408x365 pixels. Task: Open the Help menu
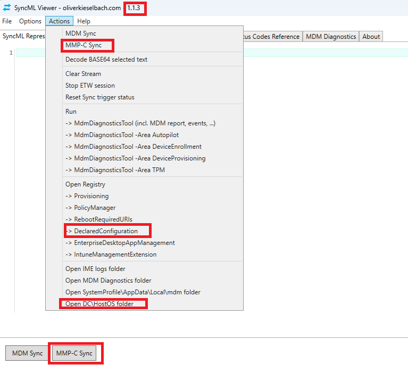(84, 21)
